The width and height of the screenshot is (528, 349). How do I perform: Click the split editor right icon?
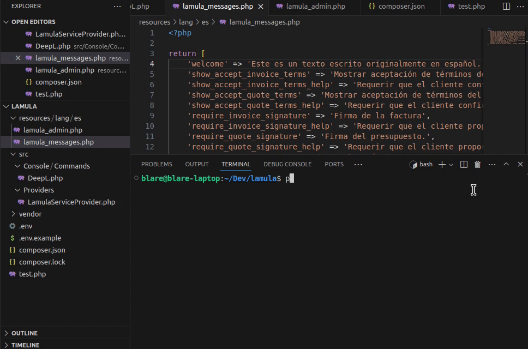click(x=506, y=7)
